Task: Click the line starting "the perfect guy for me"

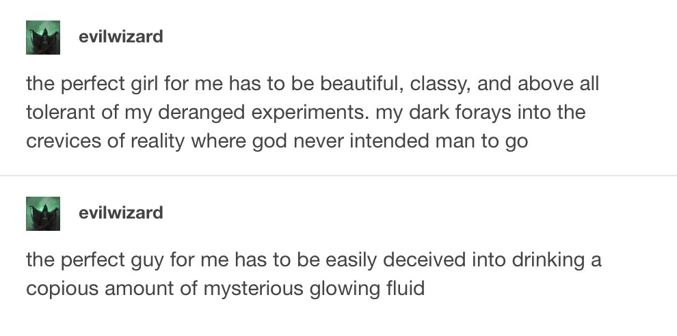Action: tap(313, 260)
